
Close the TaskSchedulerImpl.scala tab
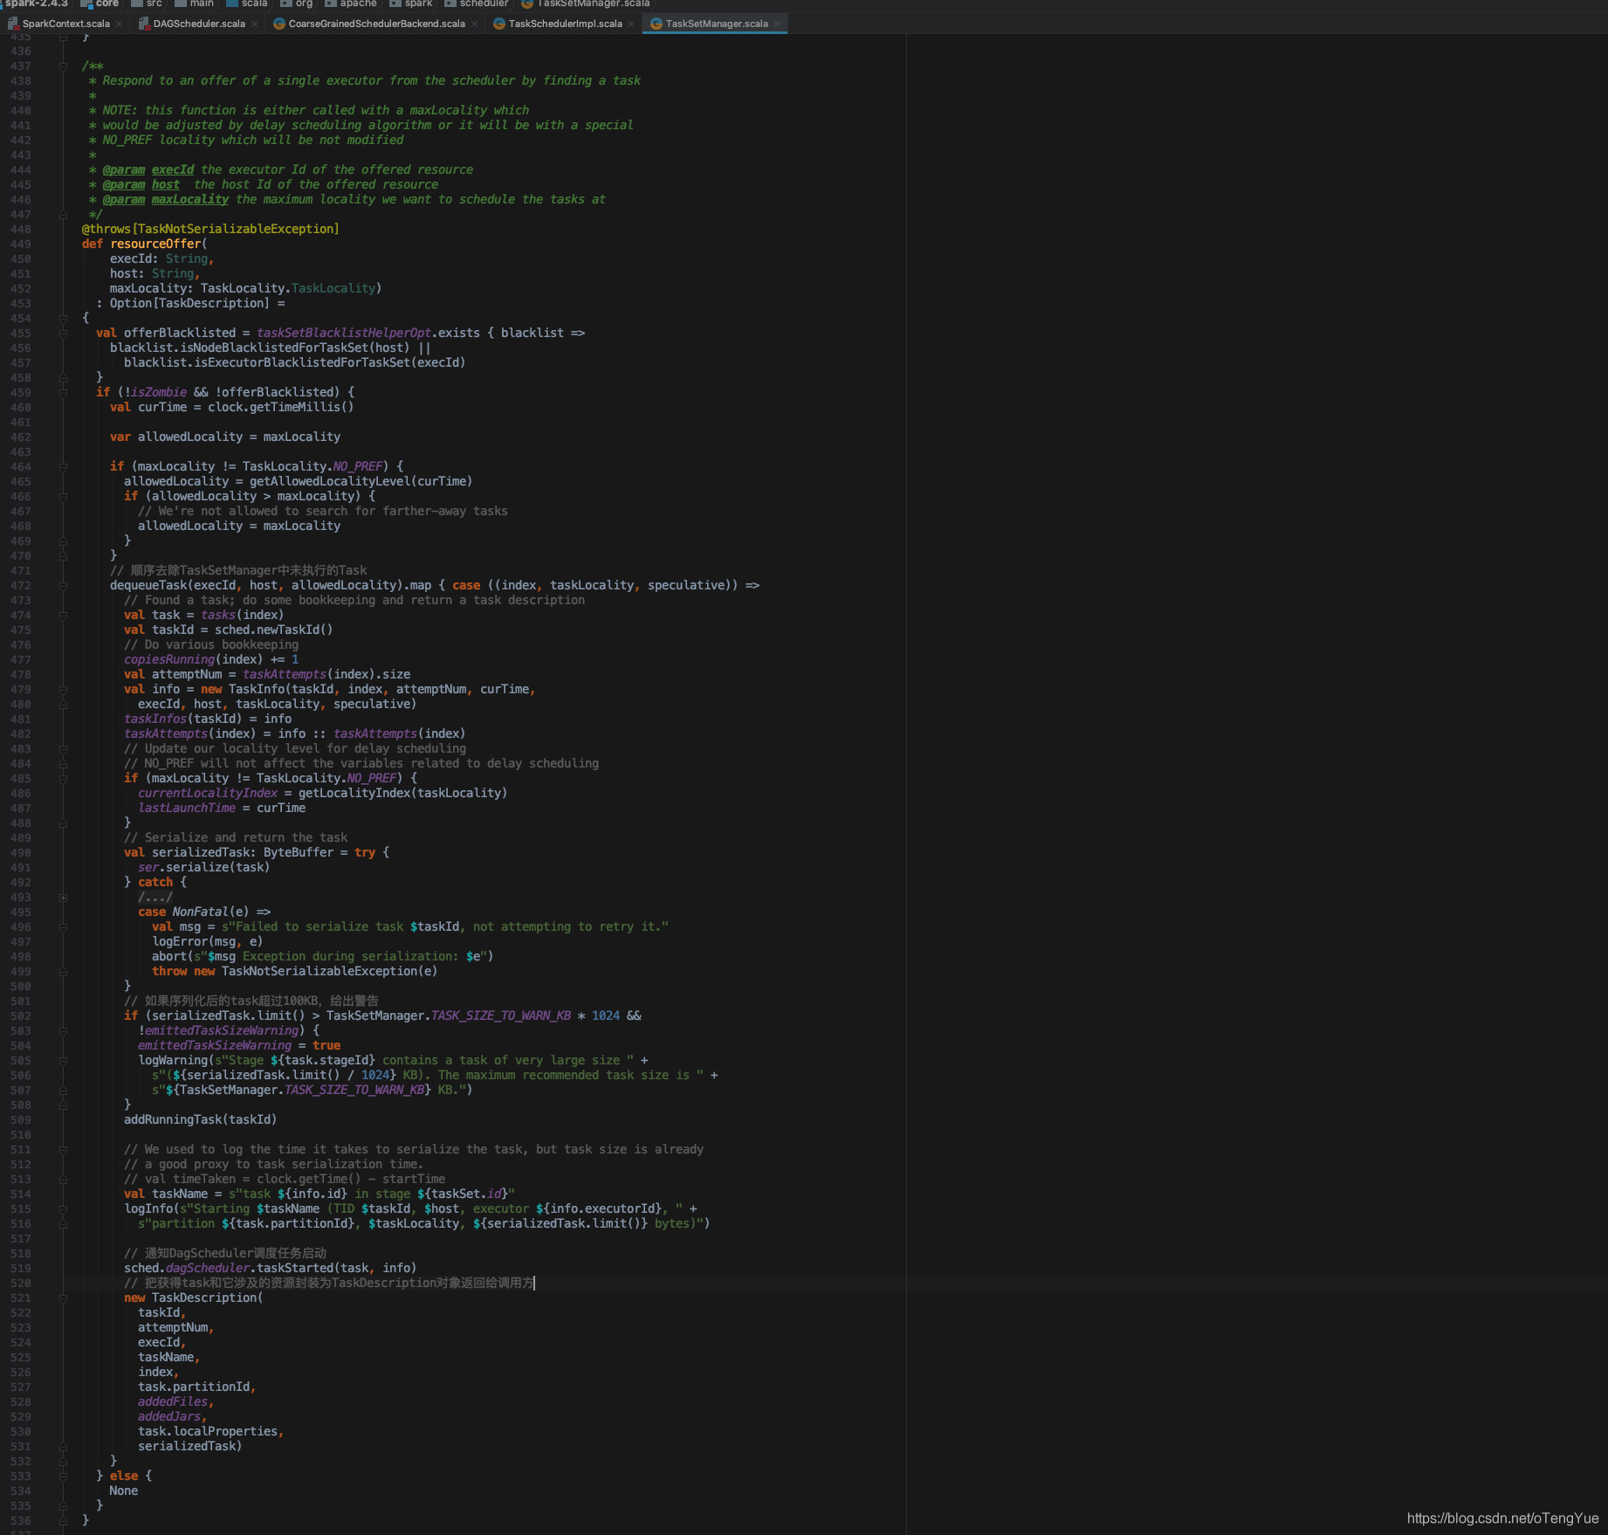[x=631, y=24]
